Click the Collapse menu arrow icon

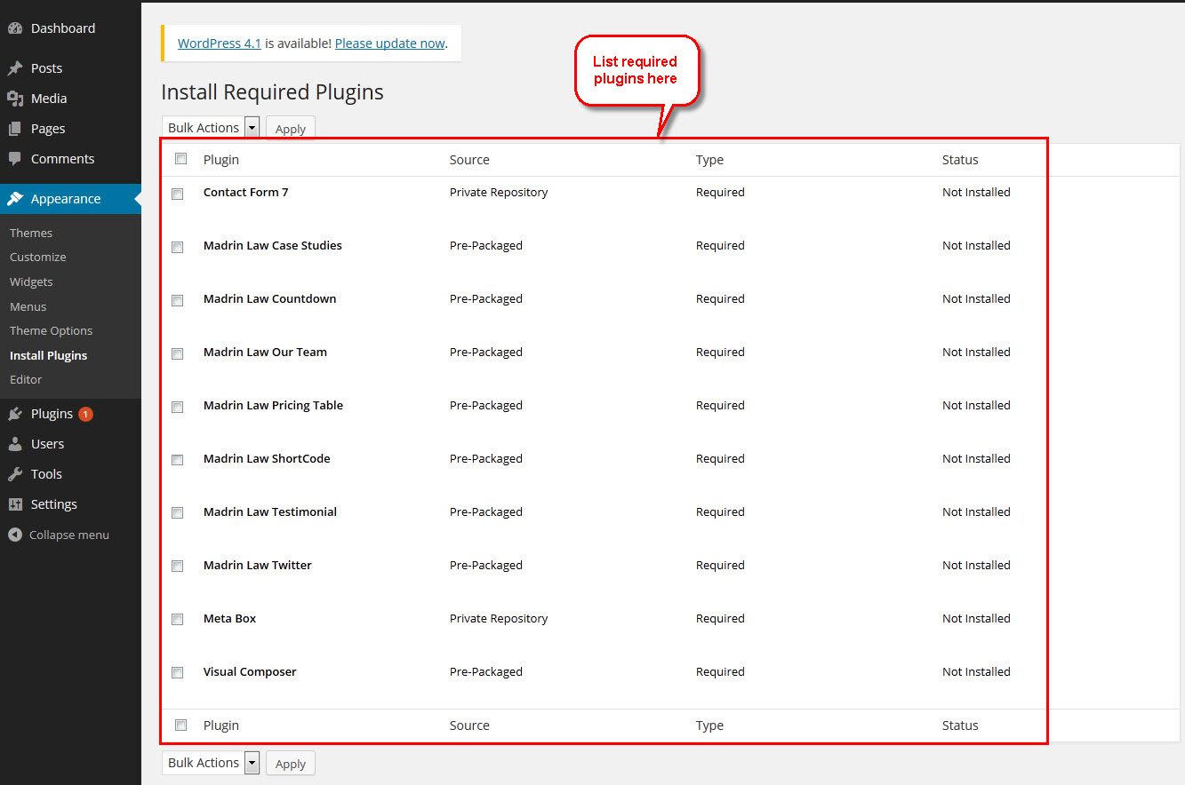click(14, 535)
